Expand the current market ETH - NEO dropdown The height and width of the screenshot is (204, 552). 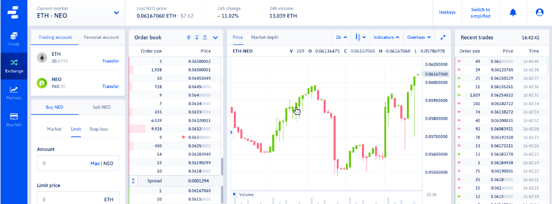coord(117,13)
